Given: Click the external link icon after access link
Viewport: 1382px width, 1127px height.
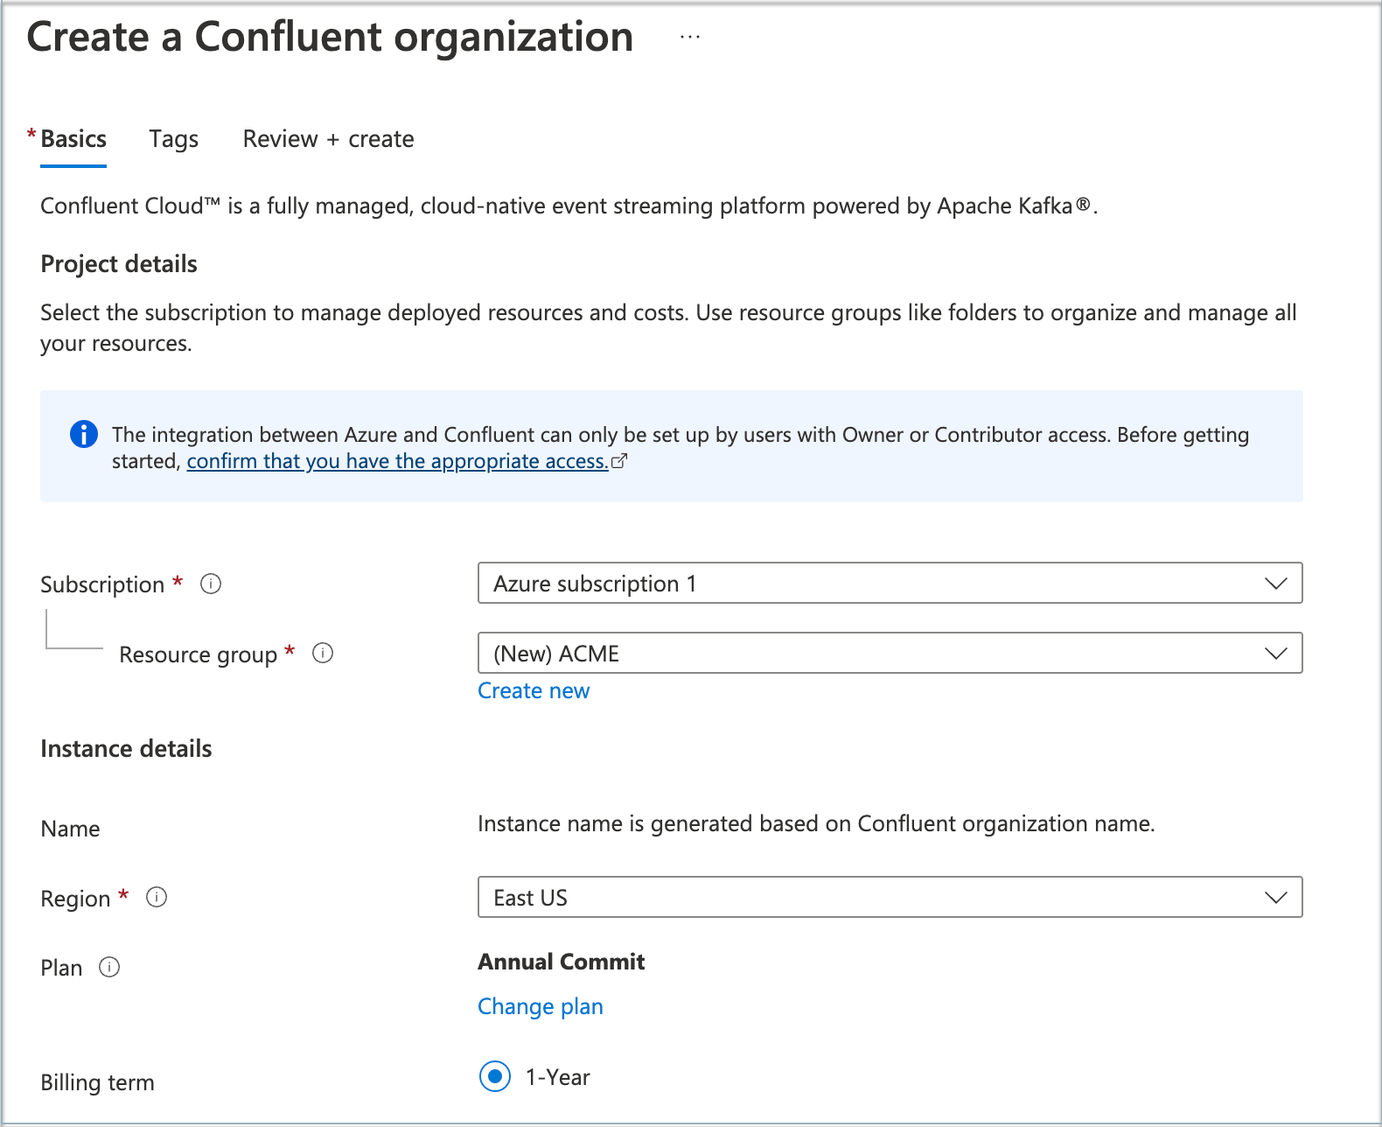Looking at the screenshot, I should pos(619,461).
